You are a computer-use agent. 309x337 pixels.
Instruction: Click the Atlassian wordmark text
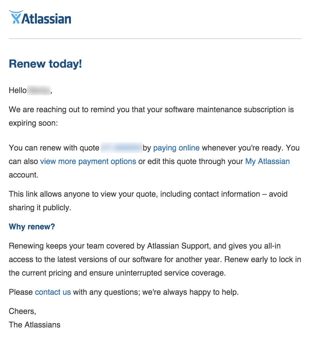46,19
